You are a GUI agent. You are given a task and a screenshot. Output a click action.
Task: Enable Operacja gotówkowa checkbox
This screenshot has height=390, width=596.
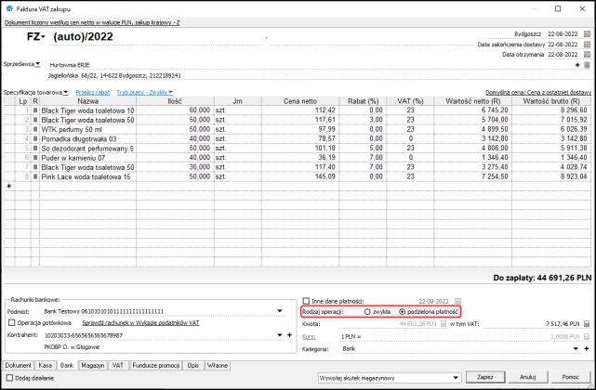12,322
